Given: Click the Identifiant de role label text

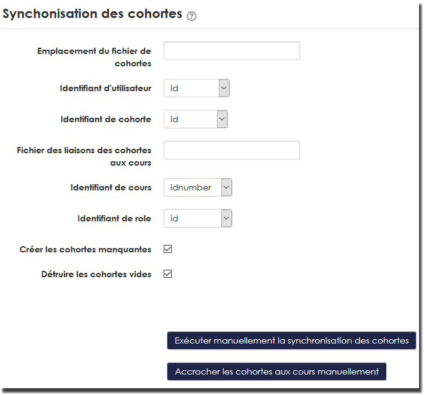Looking at the screenshot, I should [114, 218].
